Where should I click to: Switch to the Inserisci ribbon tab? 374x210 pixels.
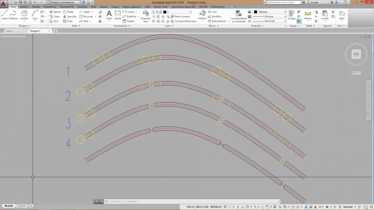[x=24, y=7]
